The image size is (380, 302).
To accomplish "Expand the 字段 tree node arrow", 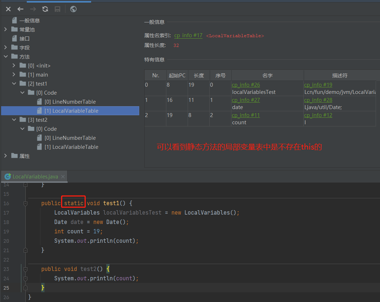I will pos(5,47).
